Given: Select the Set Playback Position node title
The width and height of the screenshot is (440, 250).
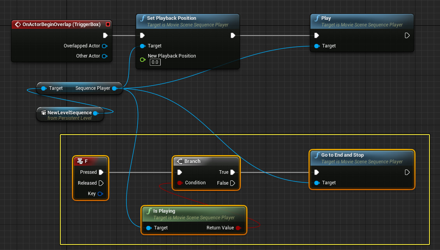Looking at the screenshot, I should [172, 18].
